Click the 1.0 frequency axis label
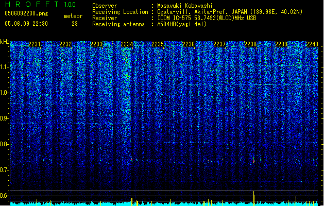 [x=5, y=93]
